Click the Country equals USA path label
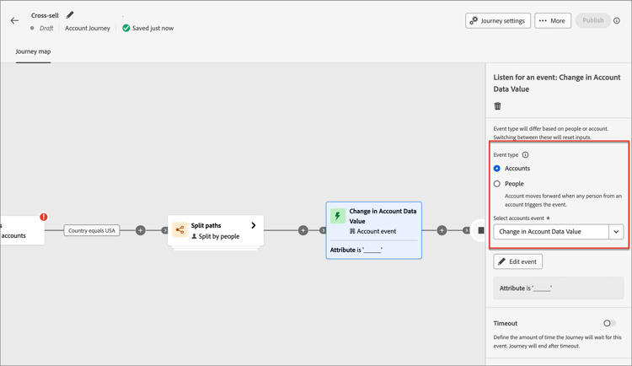 tap(92, 230)
